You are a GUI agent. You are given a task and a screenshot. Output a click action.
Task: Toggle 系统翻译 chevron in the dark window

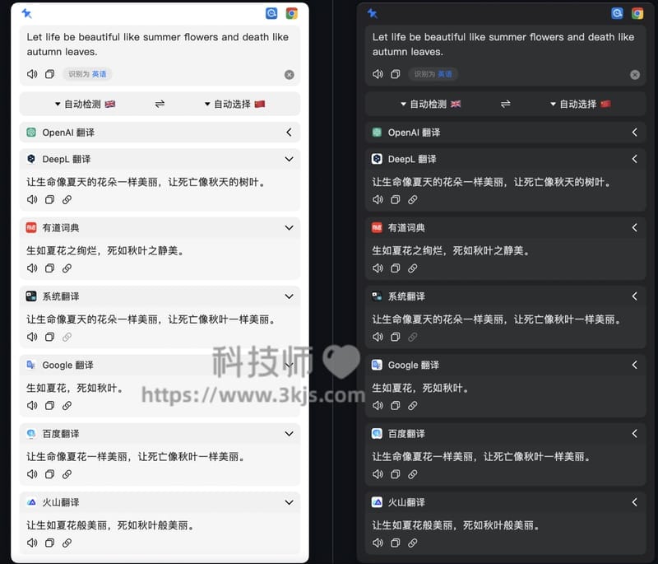point(635,296)
